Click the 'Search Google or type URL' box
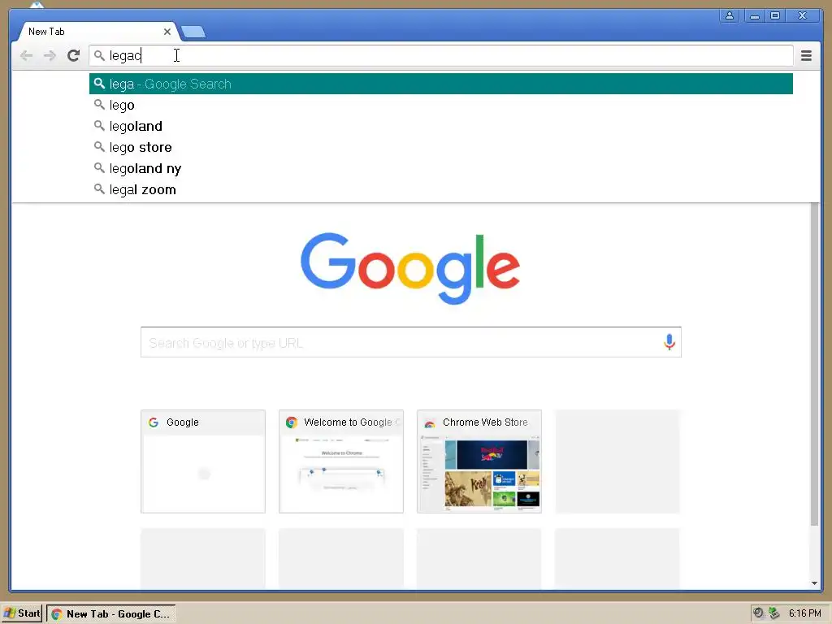The width and height of the screenshot is (832, 624). (410, 342)
